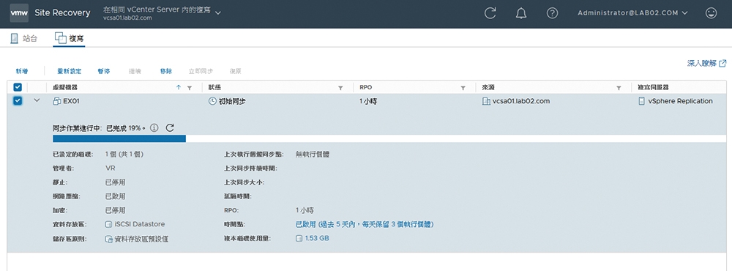Filter the 虛擬機器 column
The height and width of the screenshot is (271, 732).
tap(190, 88)
